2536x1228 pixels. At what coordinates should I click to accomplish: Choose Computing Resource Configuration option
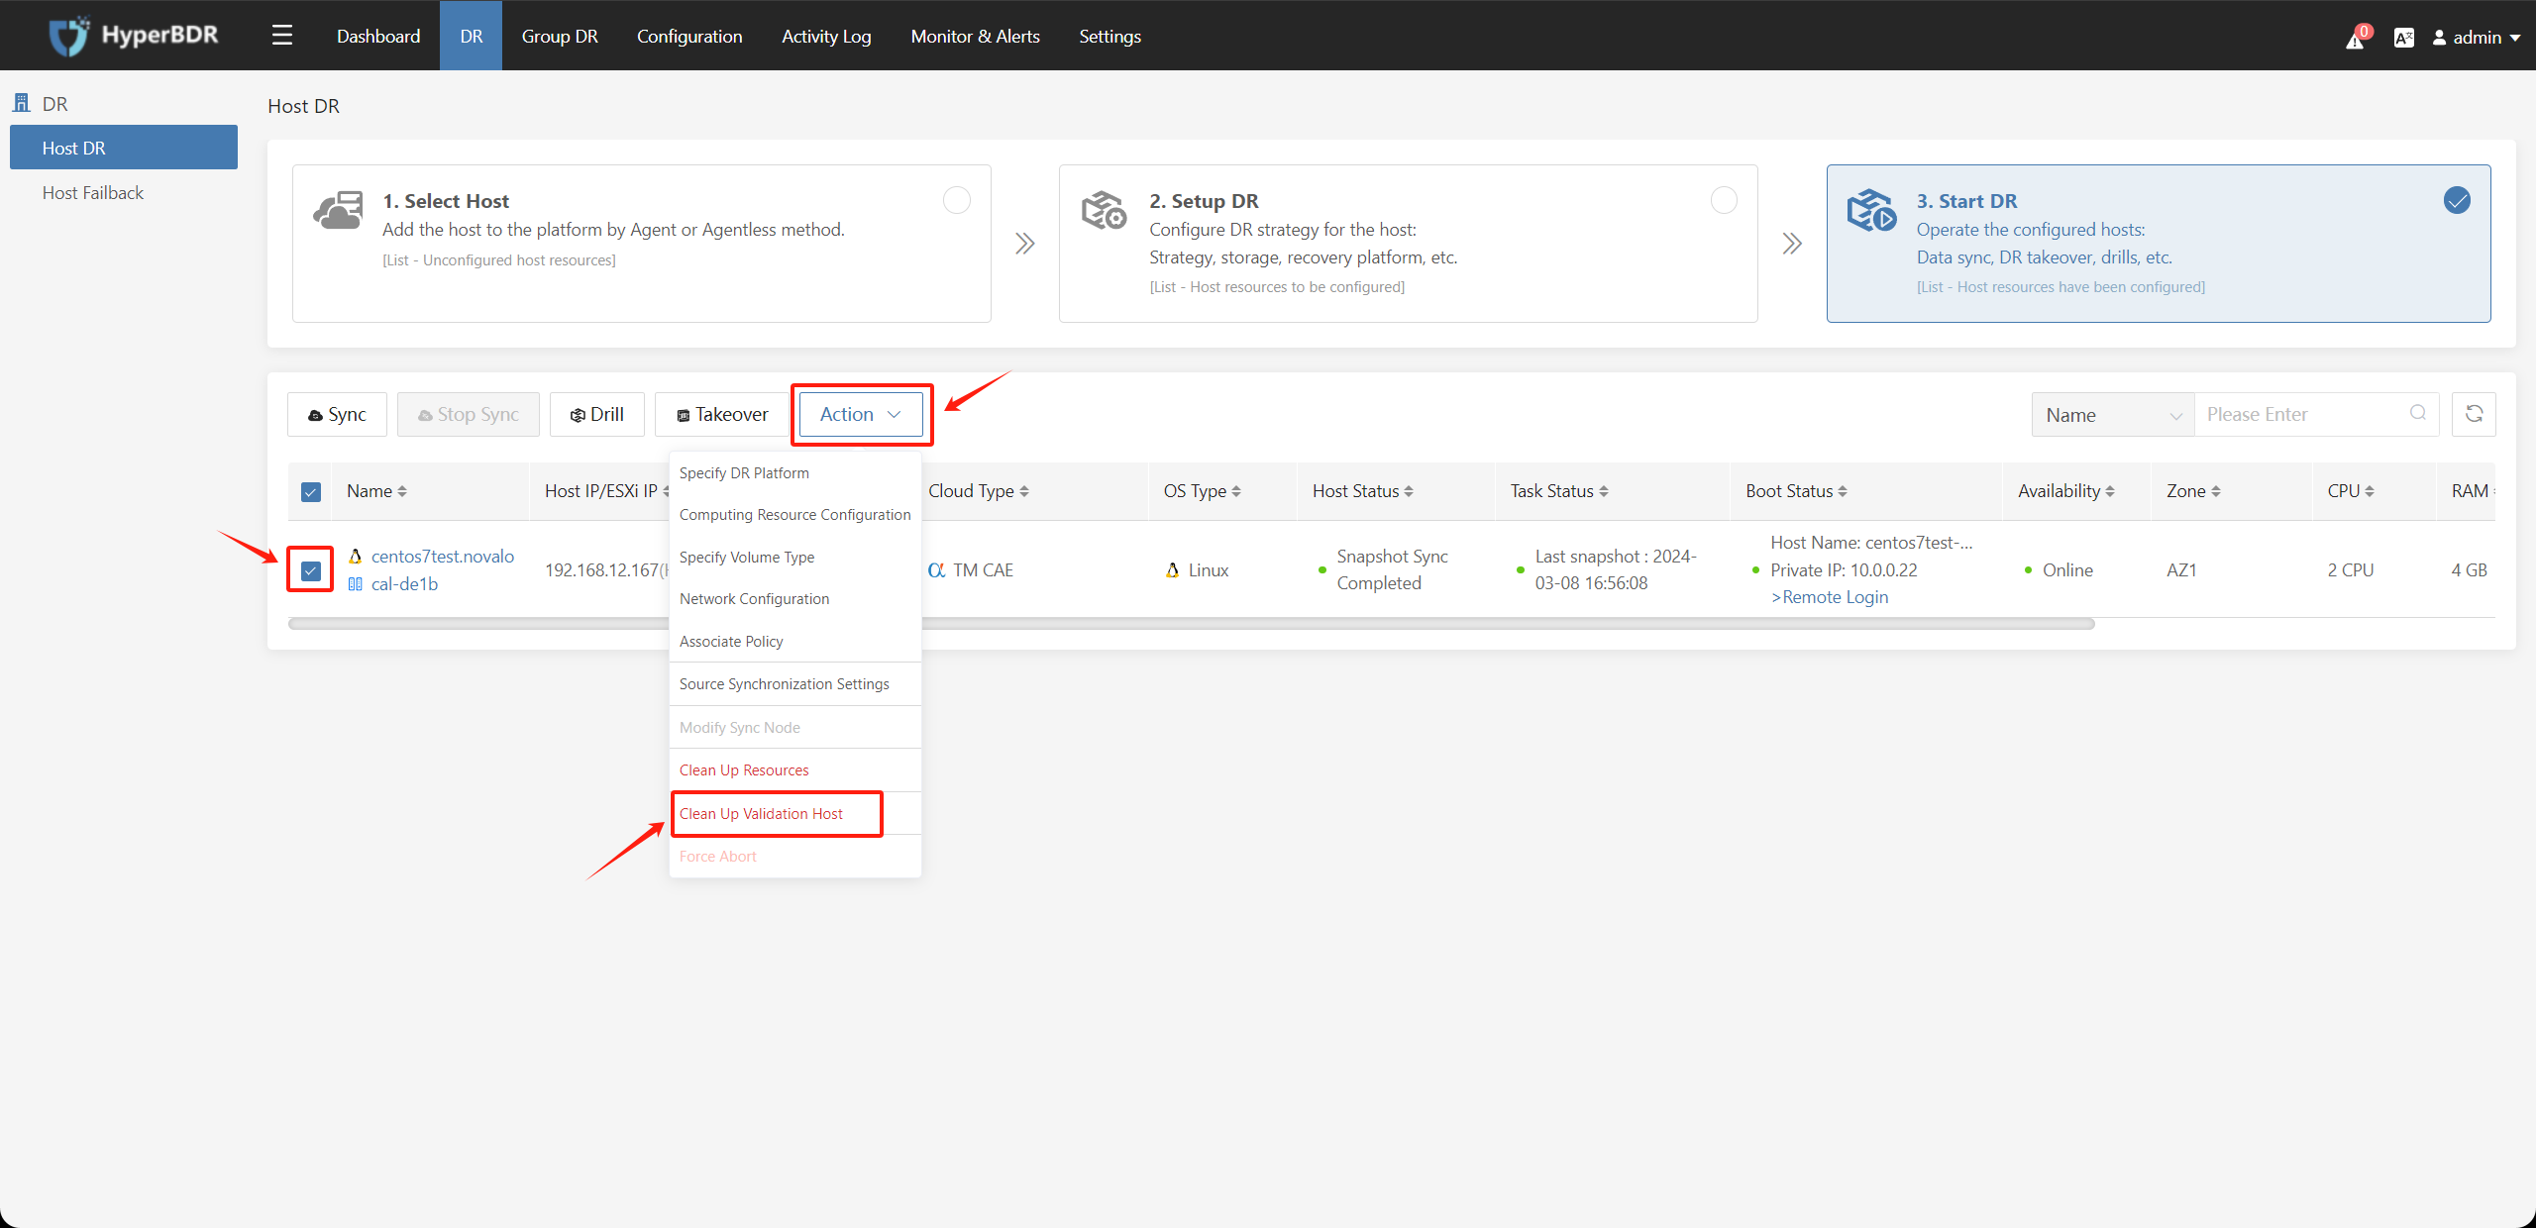795,515
